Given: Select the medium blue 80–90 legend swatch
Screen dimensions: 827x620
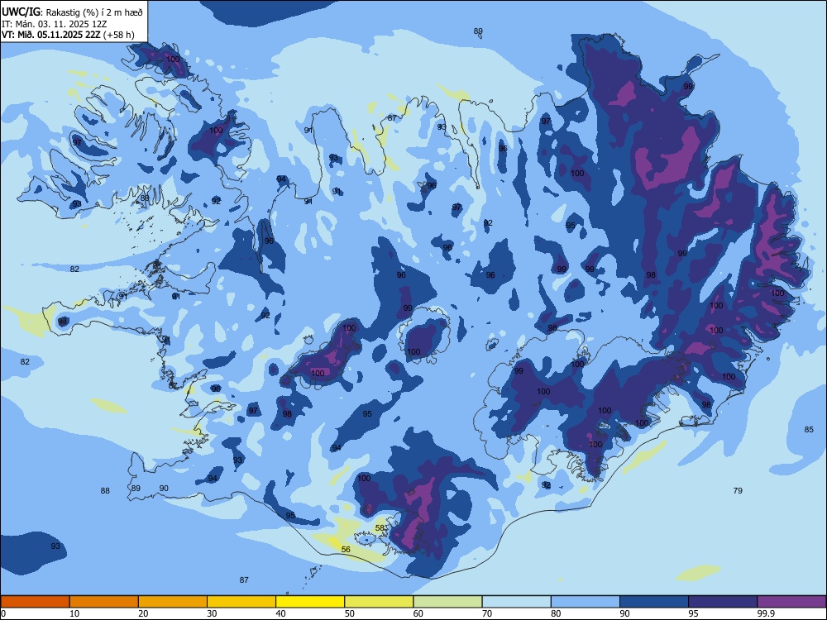Looking at the screenshot, I should point(586,602).
